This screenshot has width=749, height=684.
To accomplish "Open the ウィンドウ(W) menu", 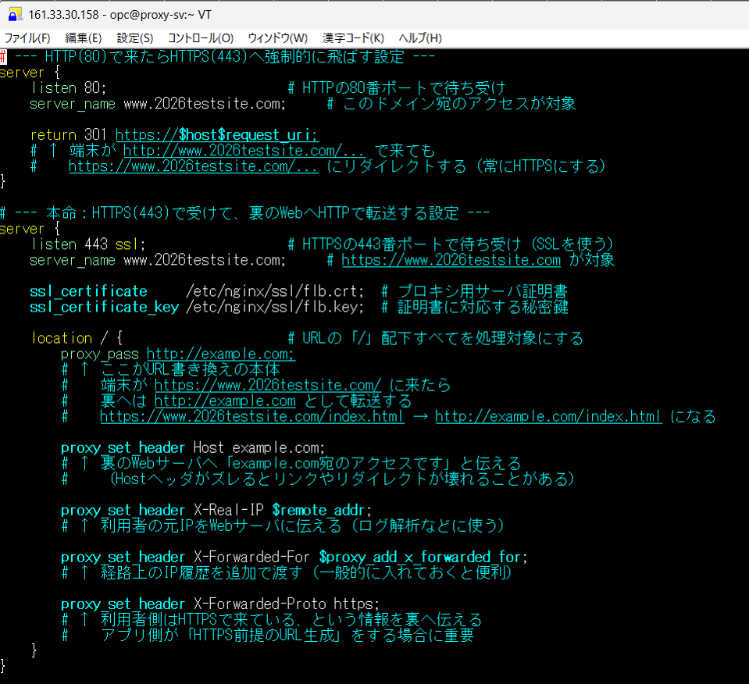I will tap(277, 38).
